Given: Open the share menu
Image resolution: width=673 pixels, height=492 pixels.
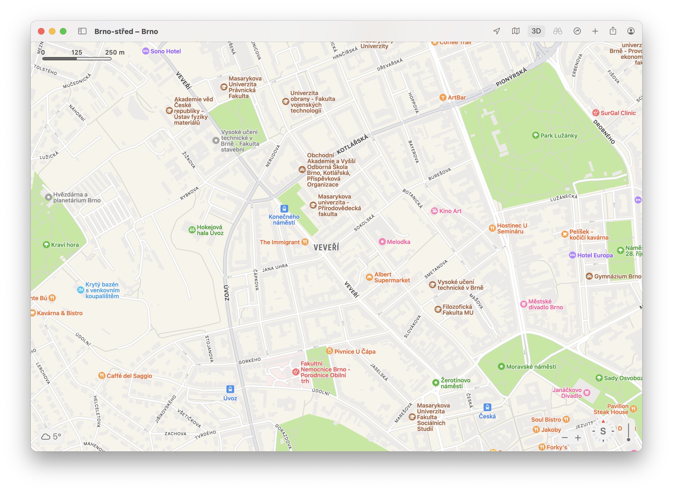Looking at the screenshot, I should pyautogui.click(x=613, y=31).
